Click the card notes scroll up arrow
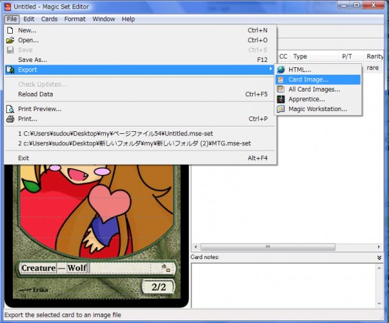The width and height of the screenshot is (389, 323). [380, 268]
